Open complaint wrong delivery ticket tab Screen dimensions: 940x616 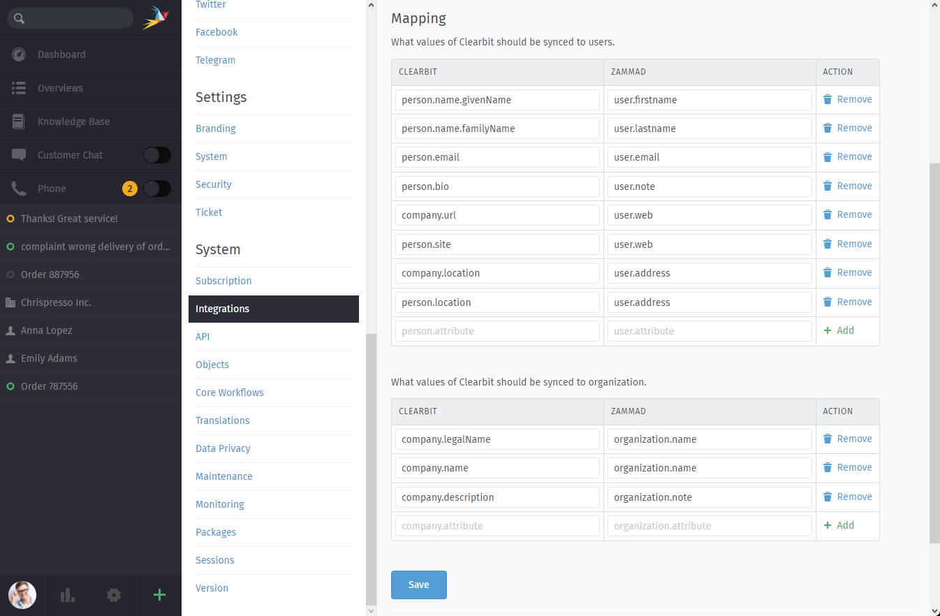coord(91,247)
